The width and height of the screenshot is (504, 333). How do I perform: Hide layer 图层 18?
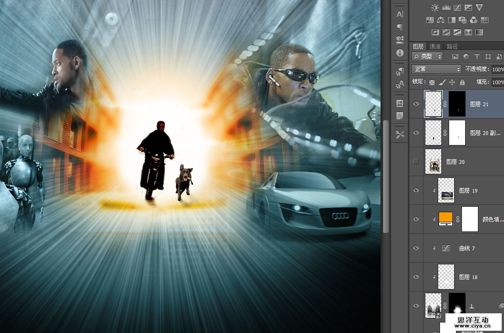coord(416,277)
